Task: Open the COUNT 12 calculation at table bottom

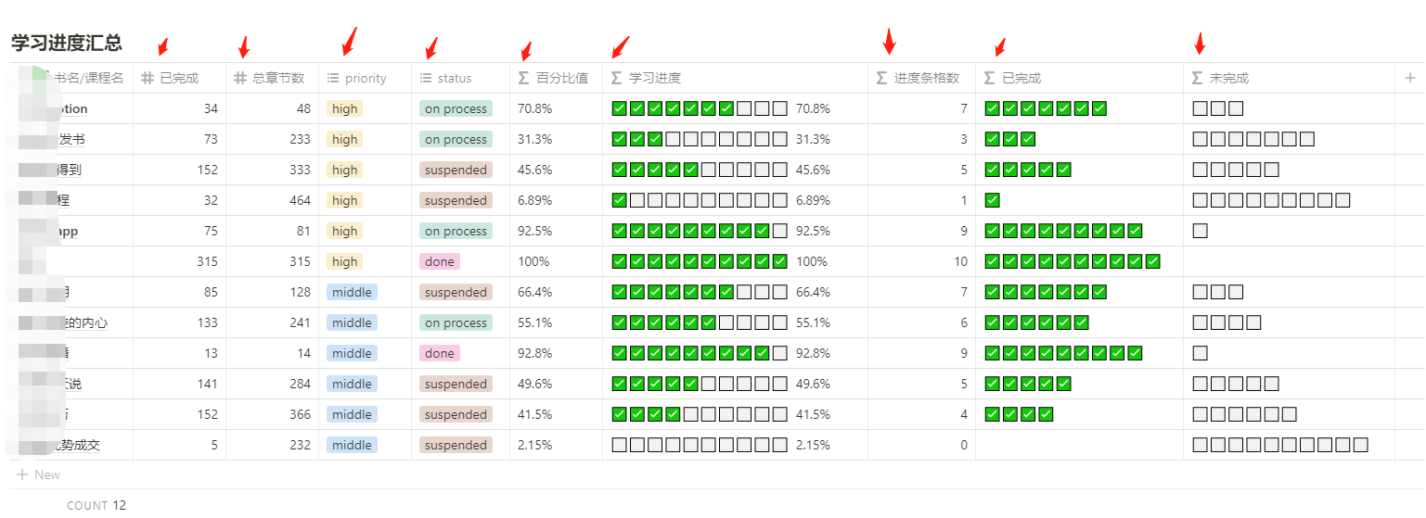Action: [x=96, y=505]
